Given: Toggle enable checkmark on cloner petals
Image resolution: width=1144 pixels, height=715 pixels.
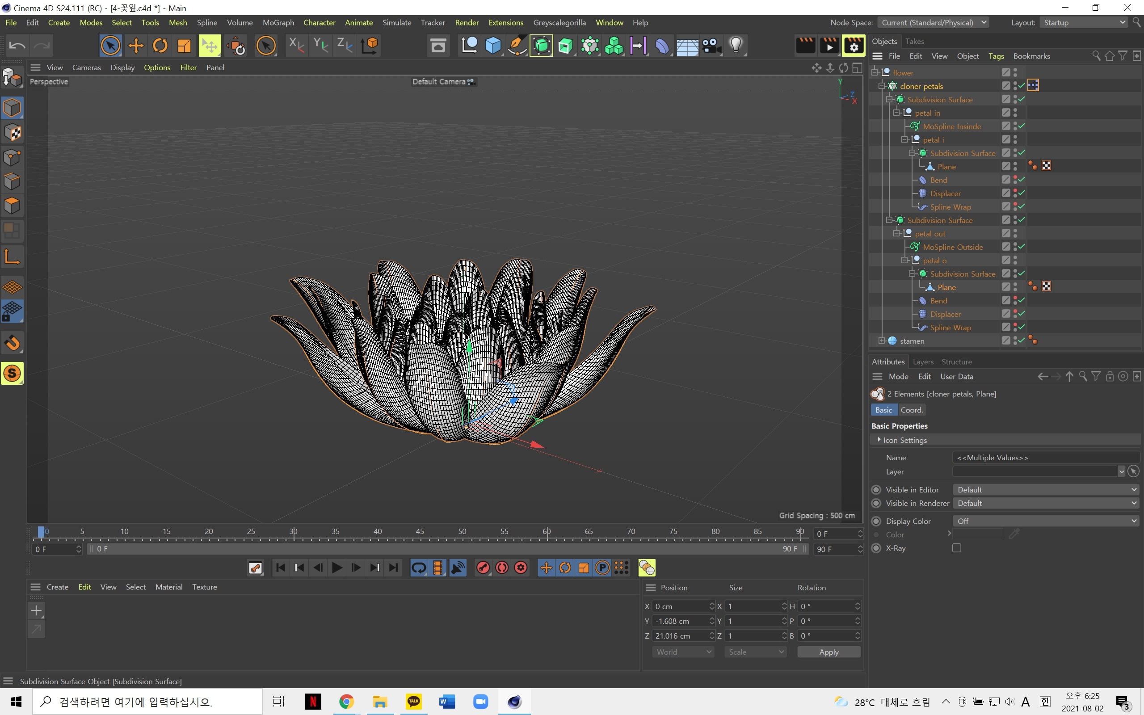Looking at the screenshot, I should pos(1022,86).
